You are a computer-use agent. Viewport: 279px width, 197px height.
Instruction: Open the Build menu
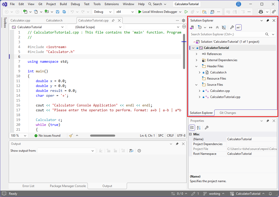(63, 4)
